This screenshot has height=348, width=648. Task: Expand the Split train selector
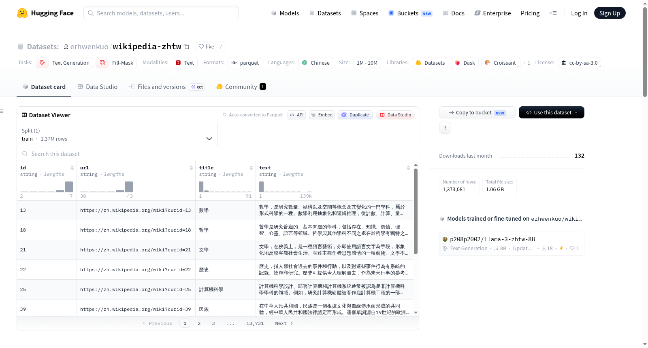117,135
